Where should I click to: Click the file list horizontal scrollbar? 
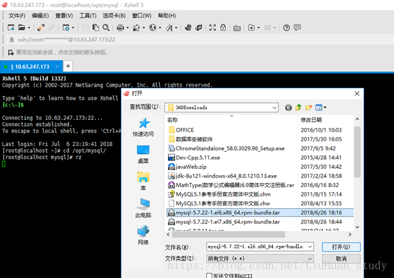(228, 235)
